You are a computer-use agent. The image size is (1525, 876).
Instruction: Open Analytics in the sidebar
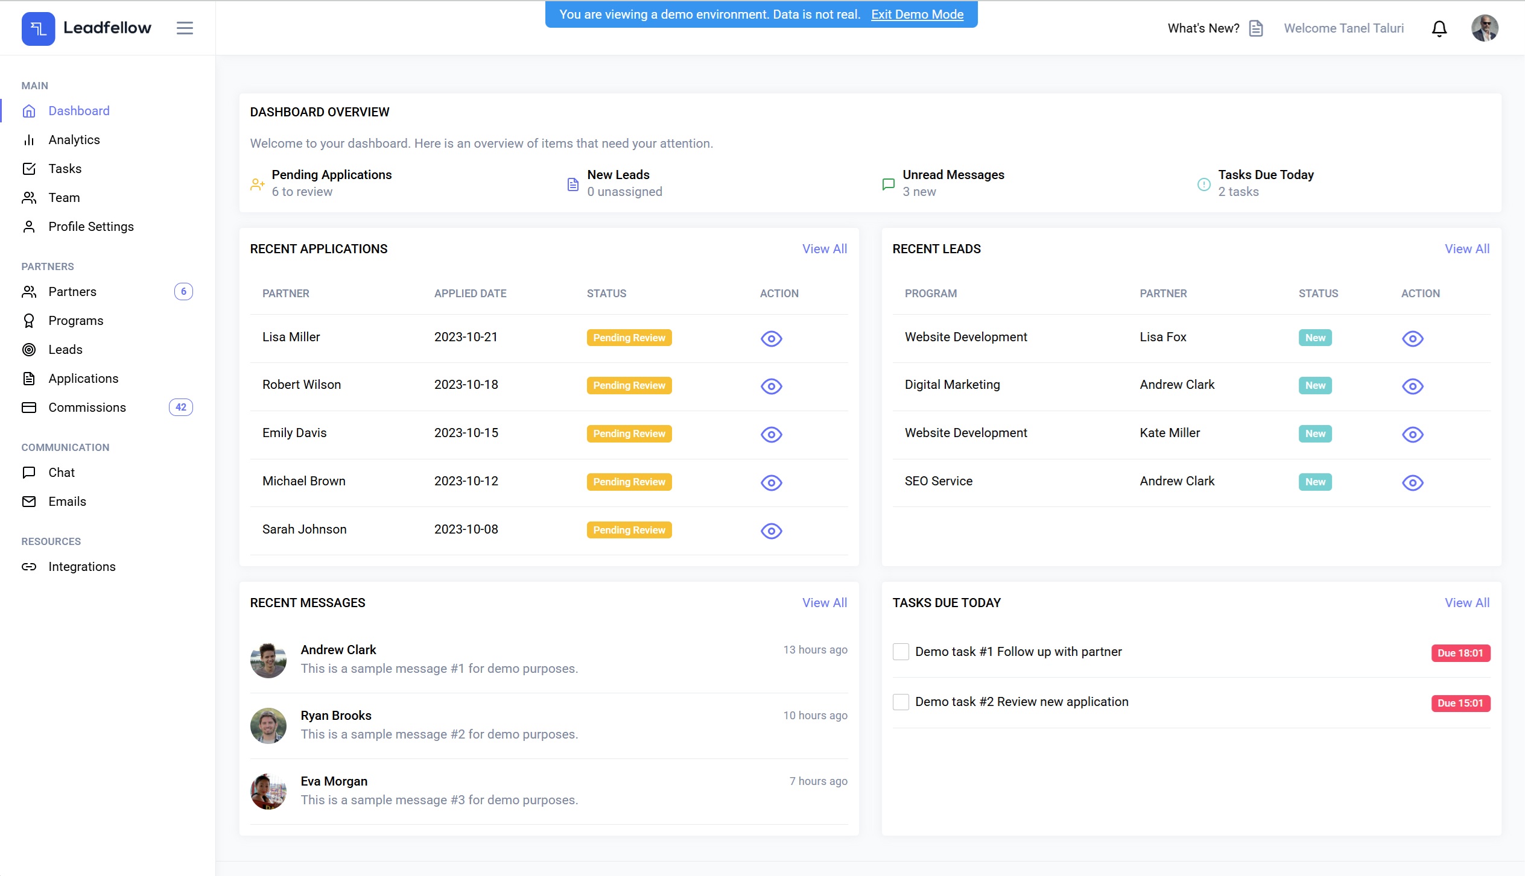coord(74,140)
